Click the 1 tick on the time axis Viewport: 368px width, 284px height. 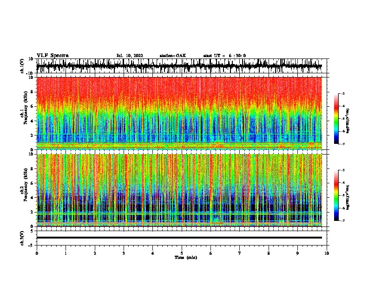tap(66, 253)
